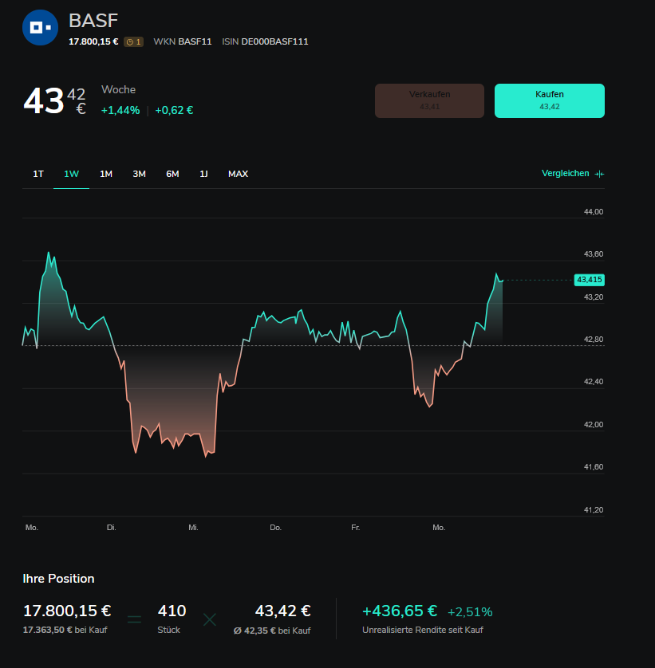This screenshot has width=655, height=668.
Task: Click the +436,65 € unrealized return
Action: 399,611
